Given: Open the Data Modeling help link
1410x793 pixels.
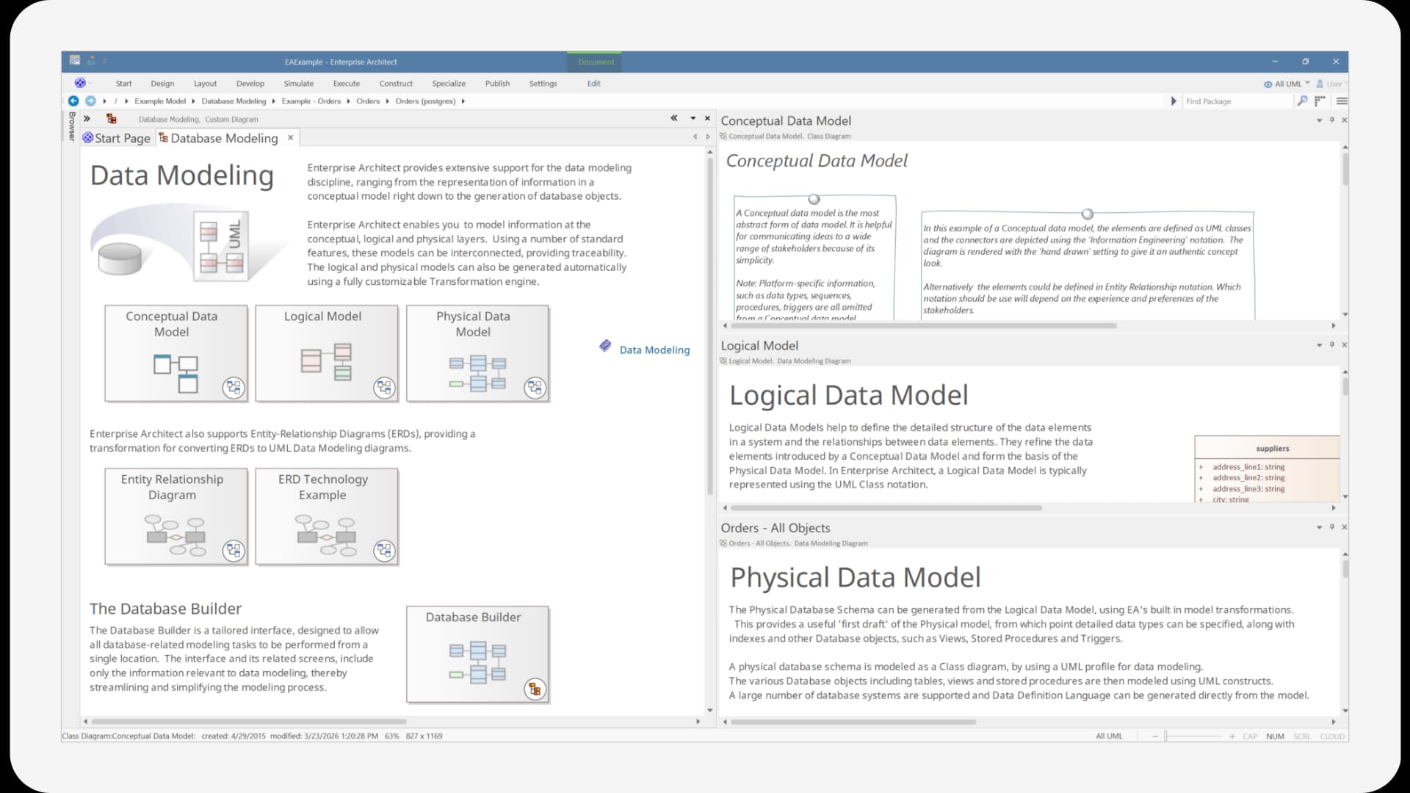Looking at the screenshot, I should 654,350.
